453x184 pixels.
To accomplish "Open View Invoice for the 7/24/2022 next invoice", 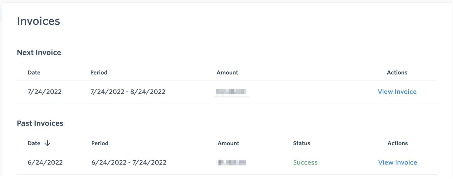I will pyautogui.click(x=397, y=92).
